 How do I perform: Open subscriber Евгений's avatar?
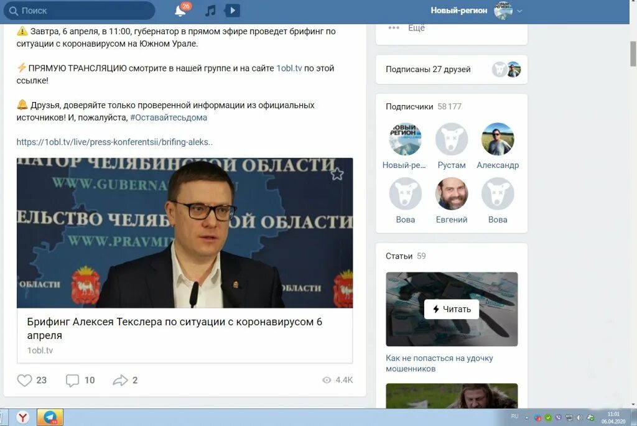(x=452, y=193)
